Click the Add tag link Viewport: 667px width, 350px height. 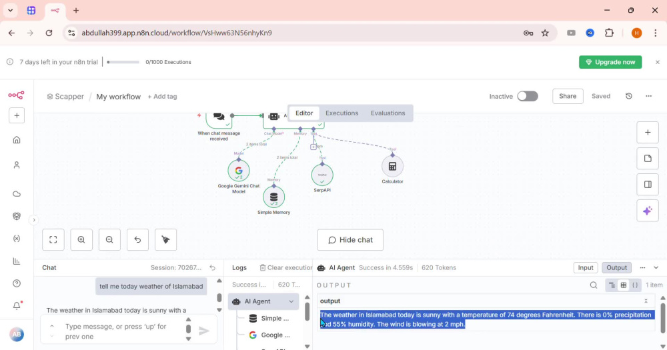[x=162, y=97]
